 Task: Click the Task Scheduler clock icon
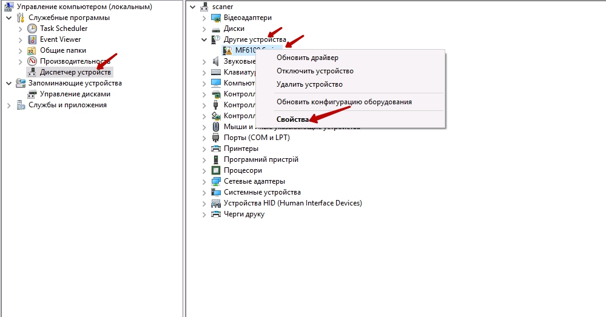point(32,28)
